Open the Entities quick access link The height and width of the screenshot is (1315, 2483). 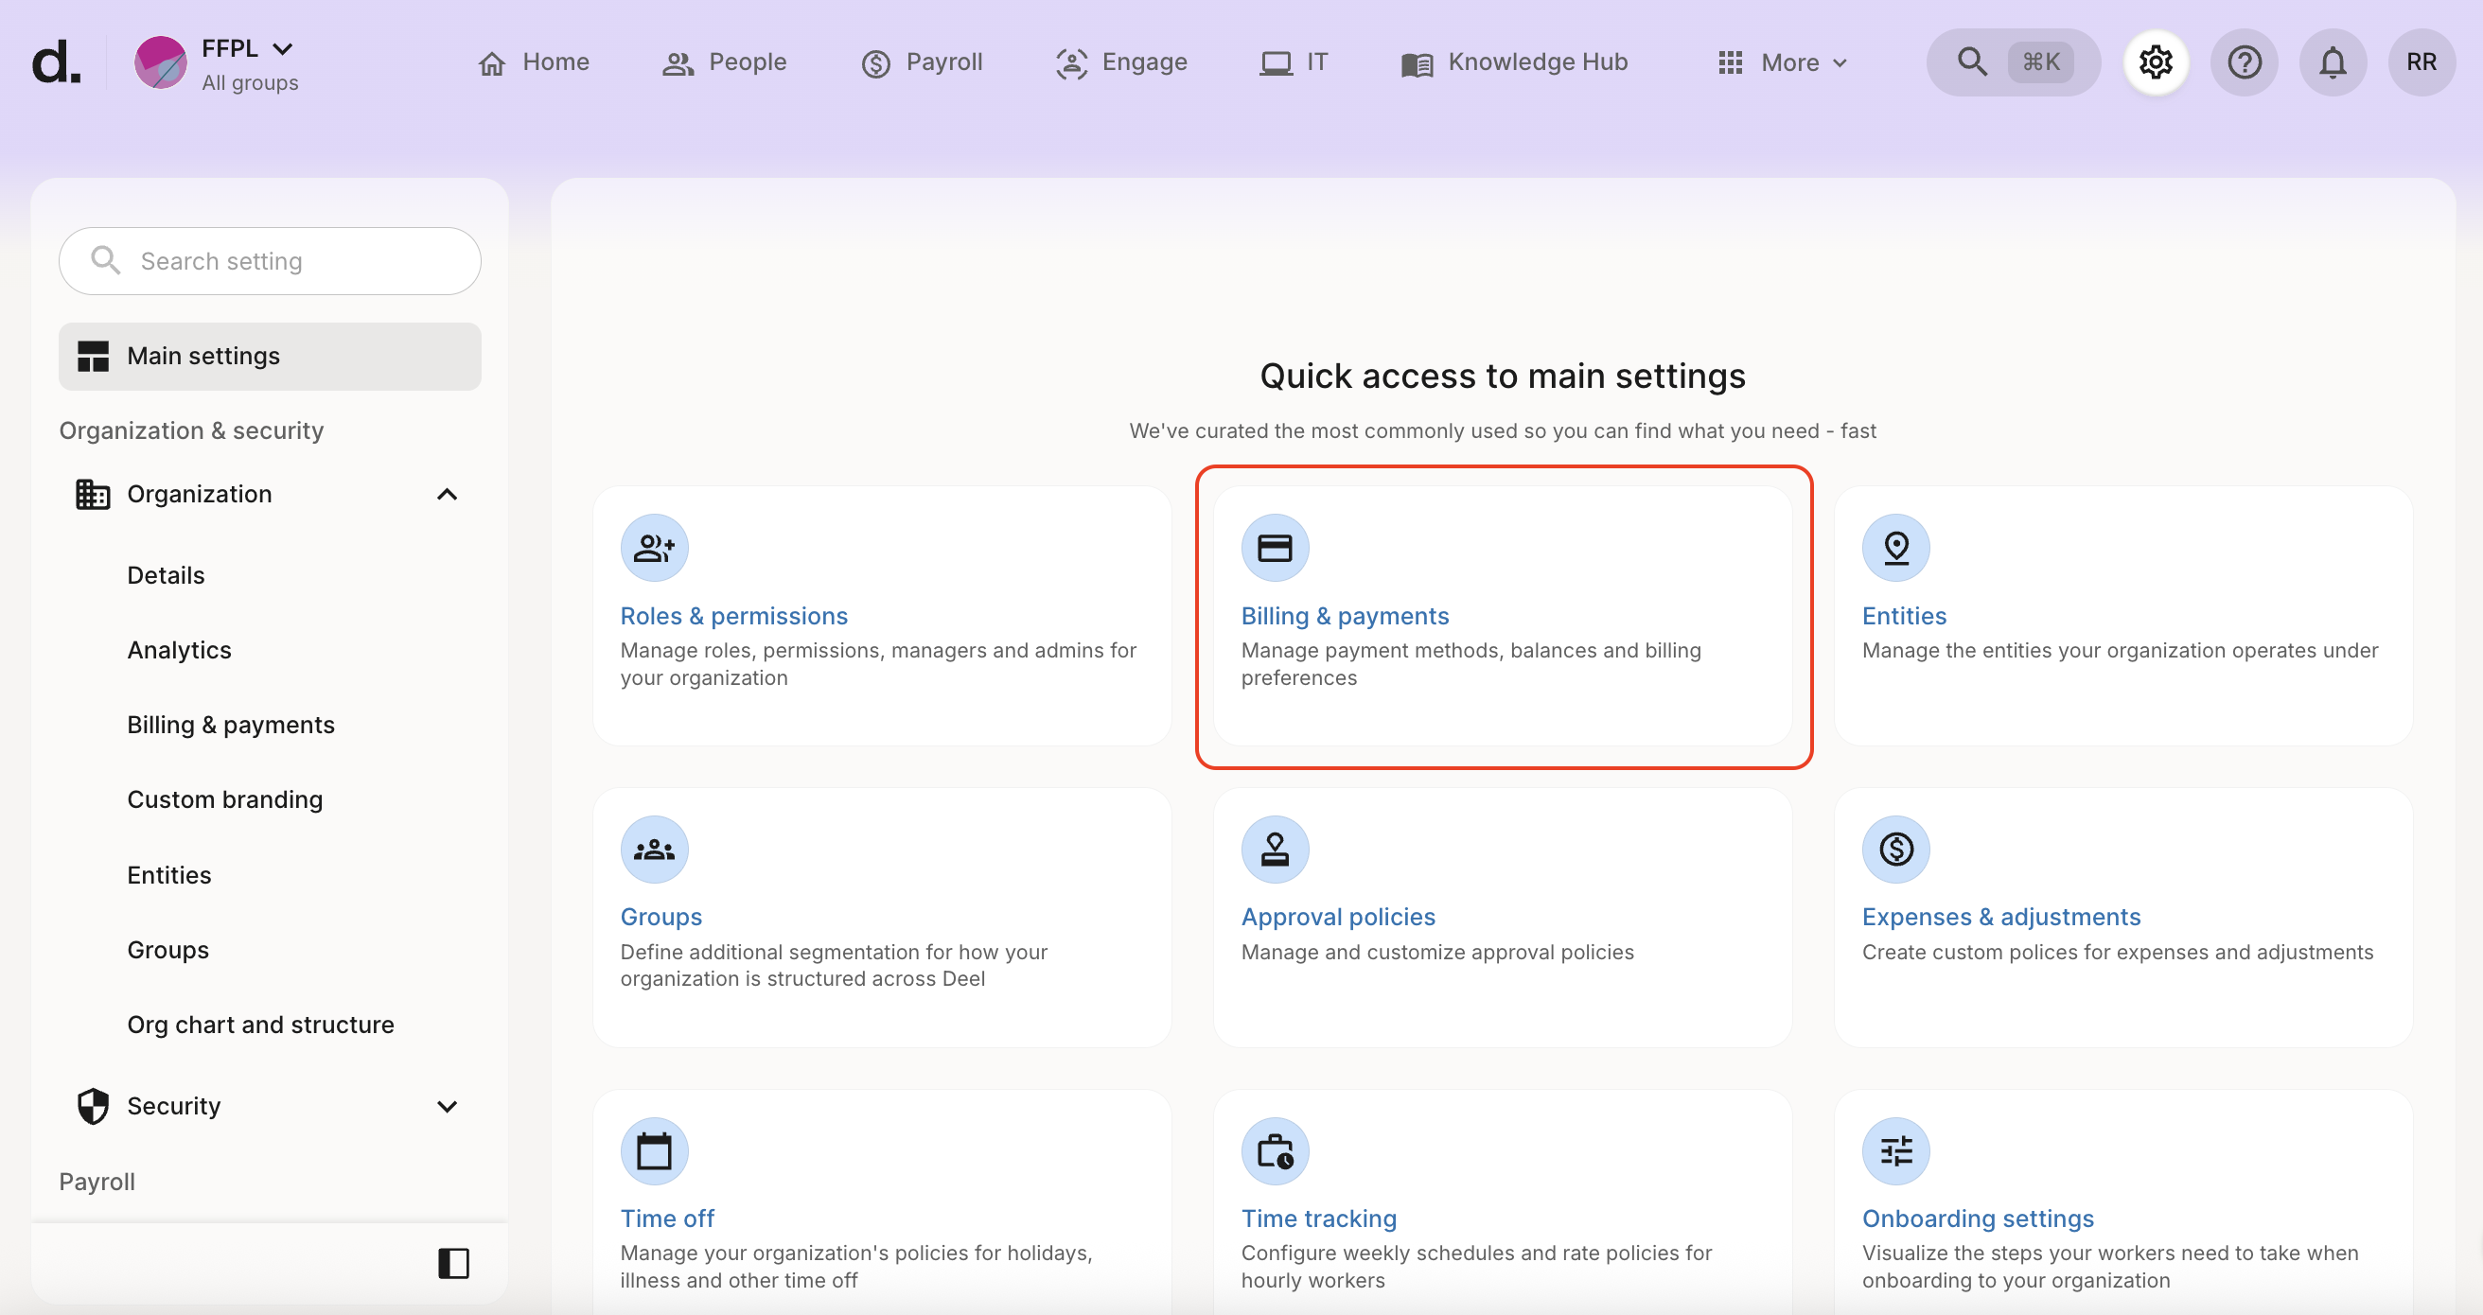(x=1904, y=616)
